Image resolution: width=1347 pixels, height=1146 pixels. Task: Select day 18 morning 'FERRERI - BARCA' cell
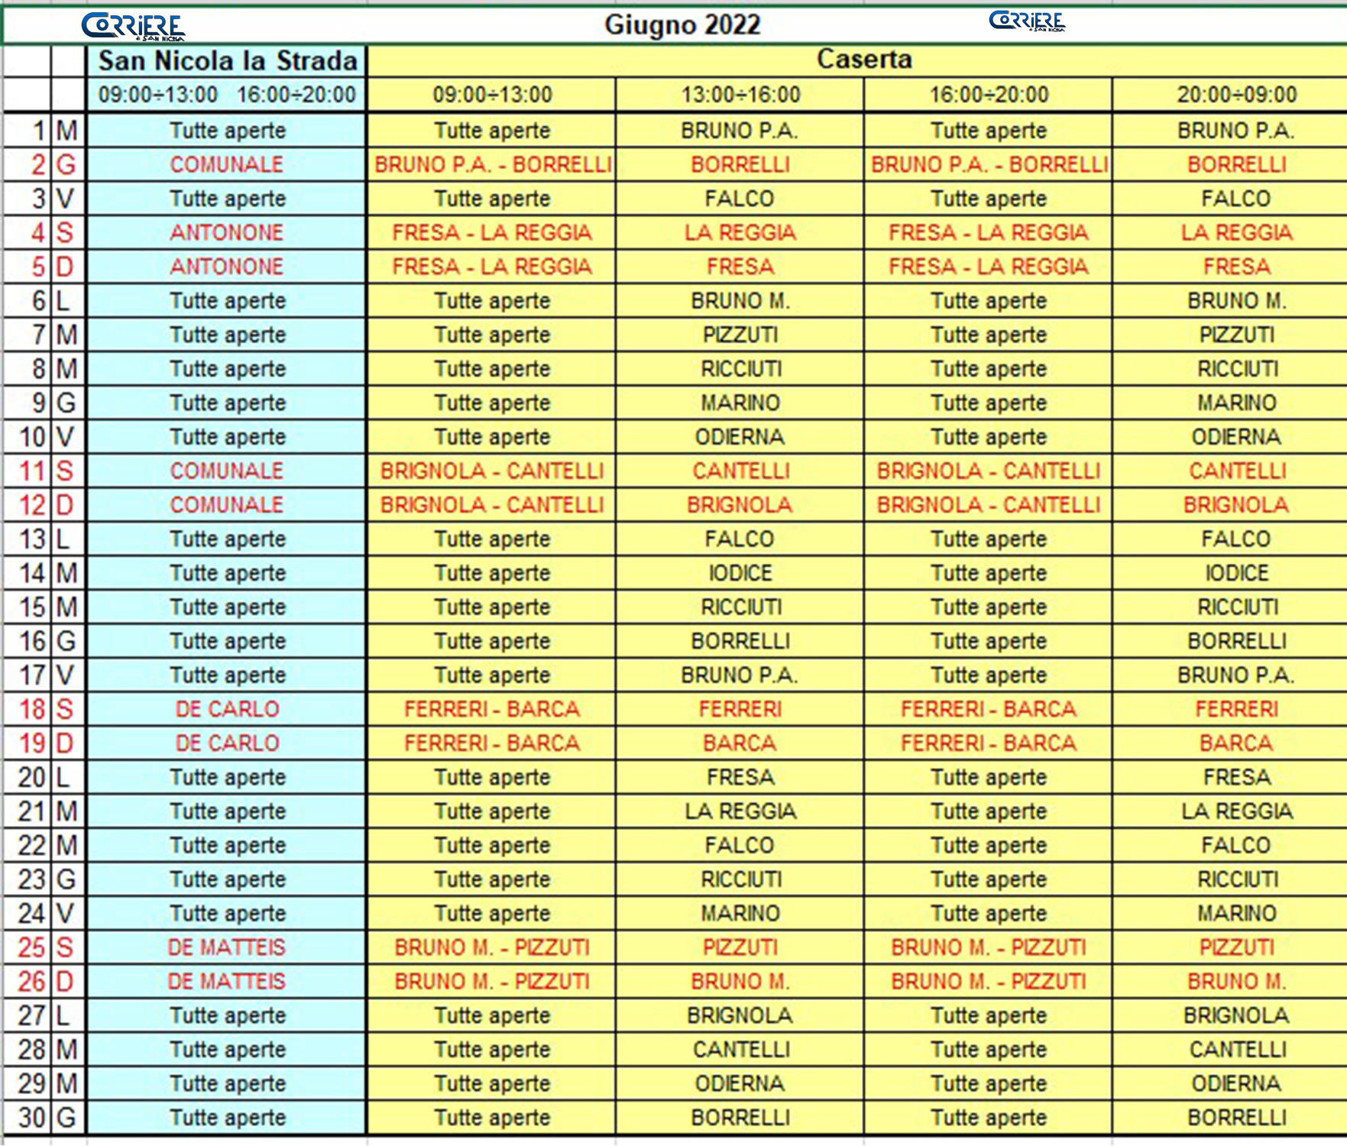[x=492, y=709]
